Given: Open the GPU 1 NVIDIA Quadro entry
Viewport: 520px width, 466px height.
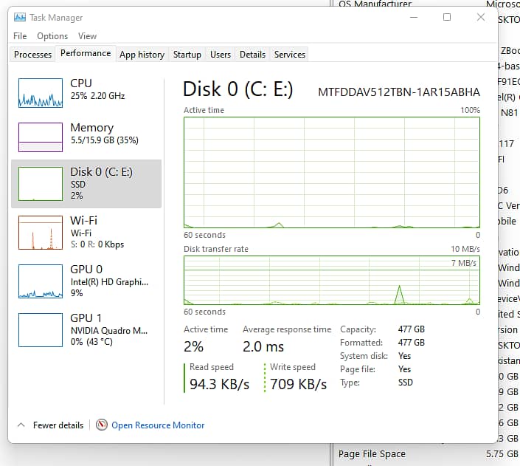Looking at the screenshot, I should tap(109, 329).
